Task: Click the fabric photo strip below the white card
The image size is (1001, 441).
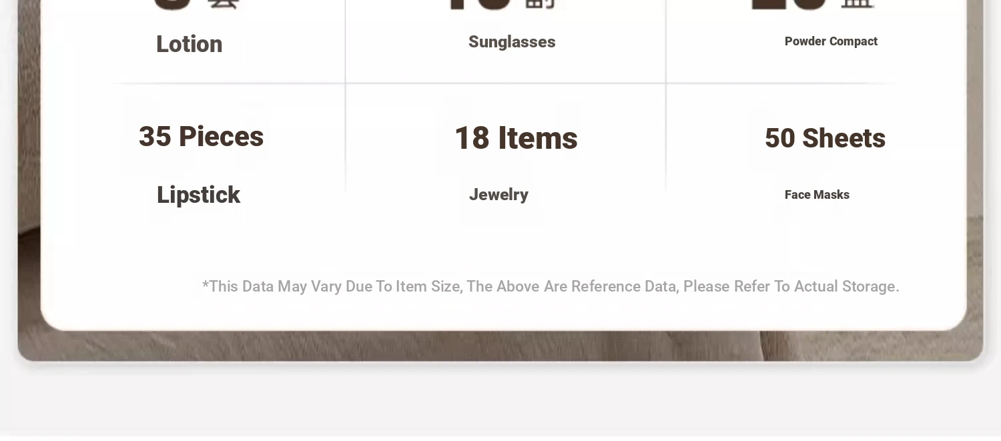Action: coord(500,346)
